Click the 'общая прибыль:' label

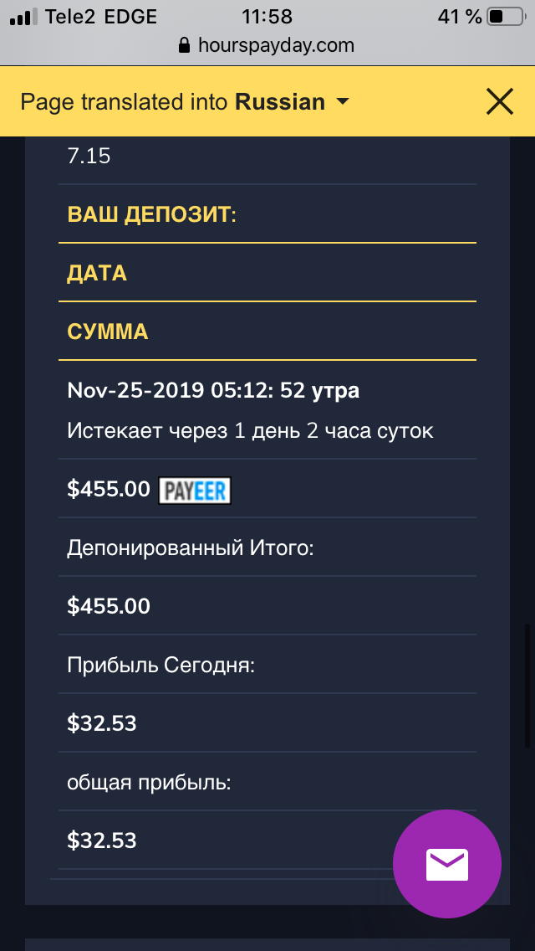pyautogui.click(x=149, y=783)
